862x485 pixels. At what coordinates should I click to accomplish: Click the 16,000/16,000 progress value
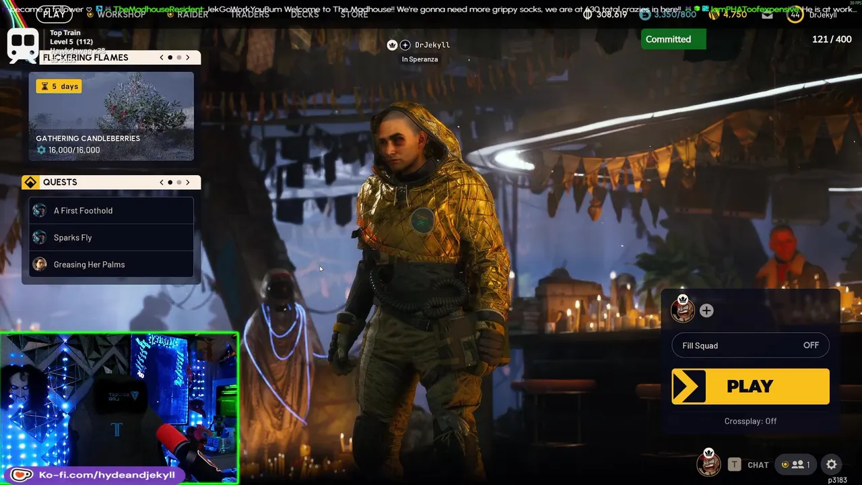(74, 150)
